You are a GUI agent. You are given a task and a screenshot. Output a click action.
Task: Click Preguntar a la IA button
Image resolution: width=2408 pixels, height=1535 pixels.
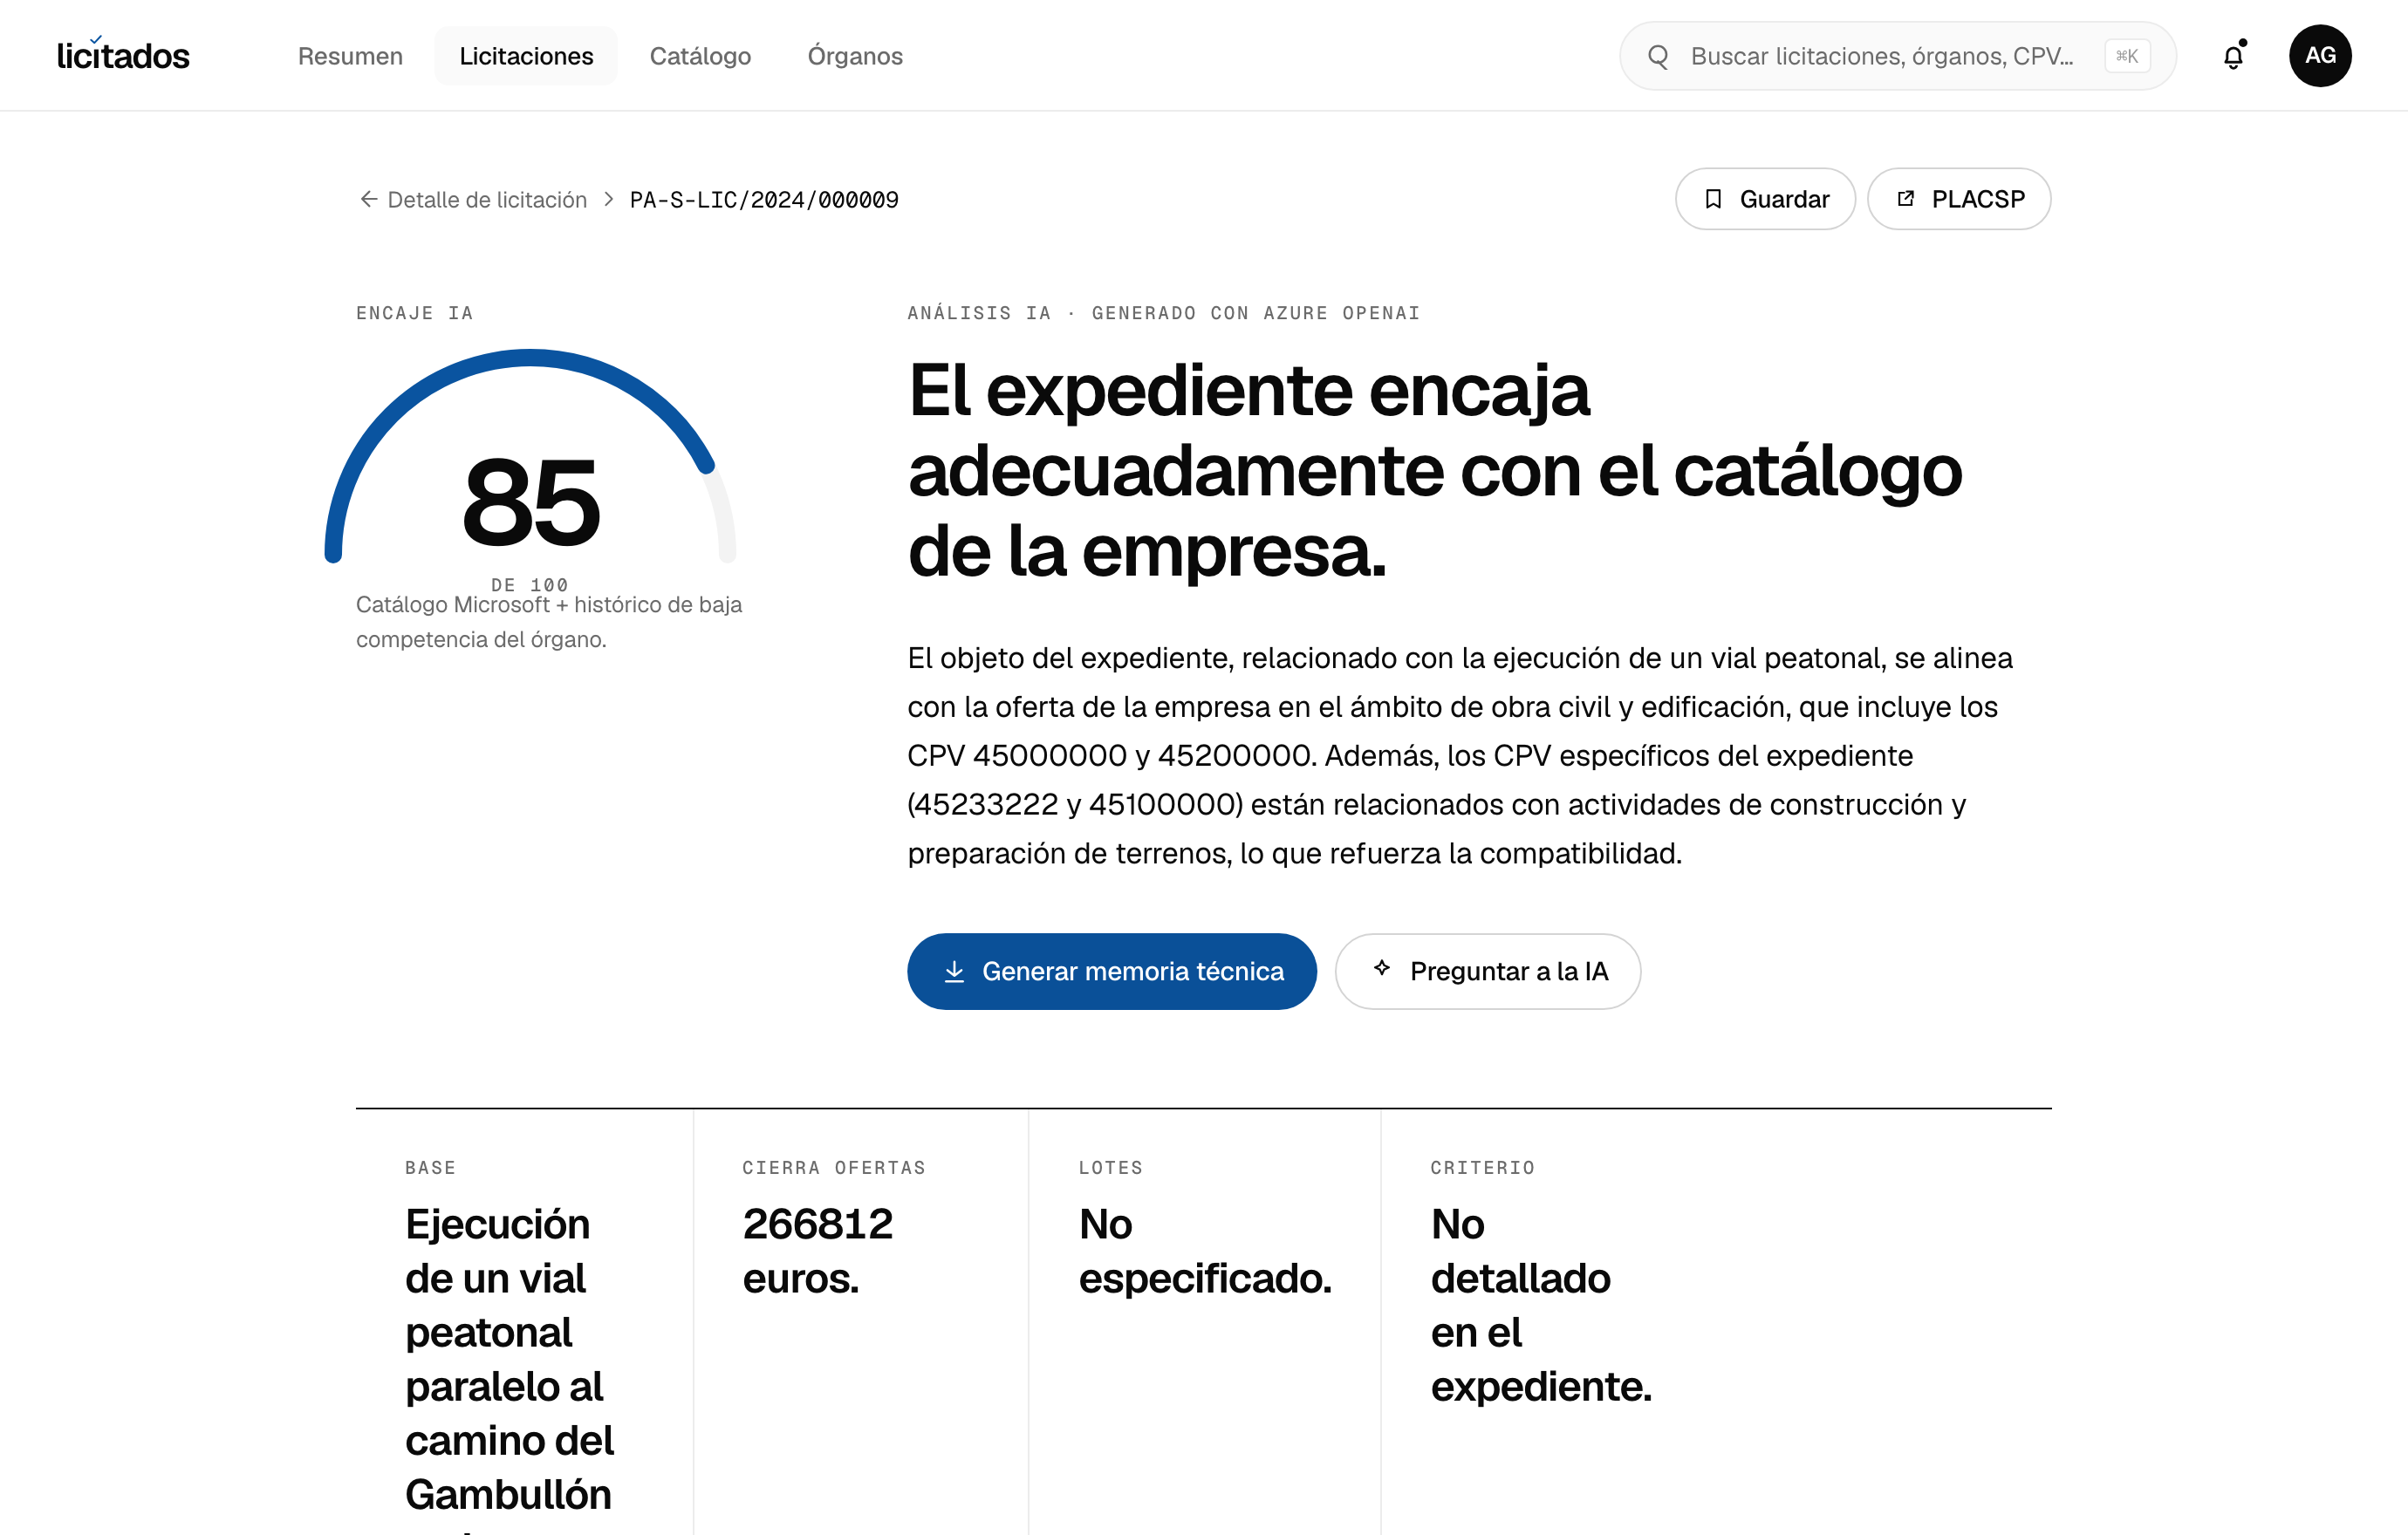(1487, 972)
